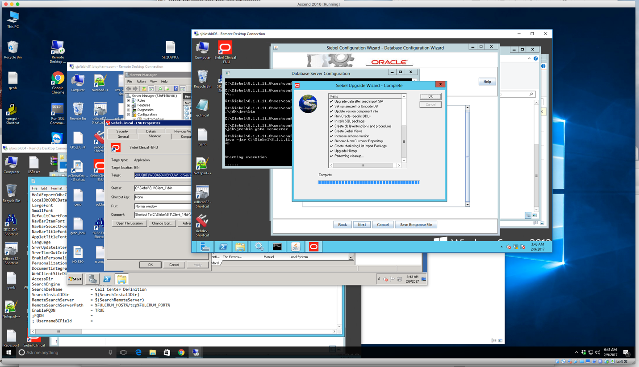
Task: Expand the Roles node in Server Manager
Action: pyautogui.click(x=129, y=101)
